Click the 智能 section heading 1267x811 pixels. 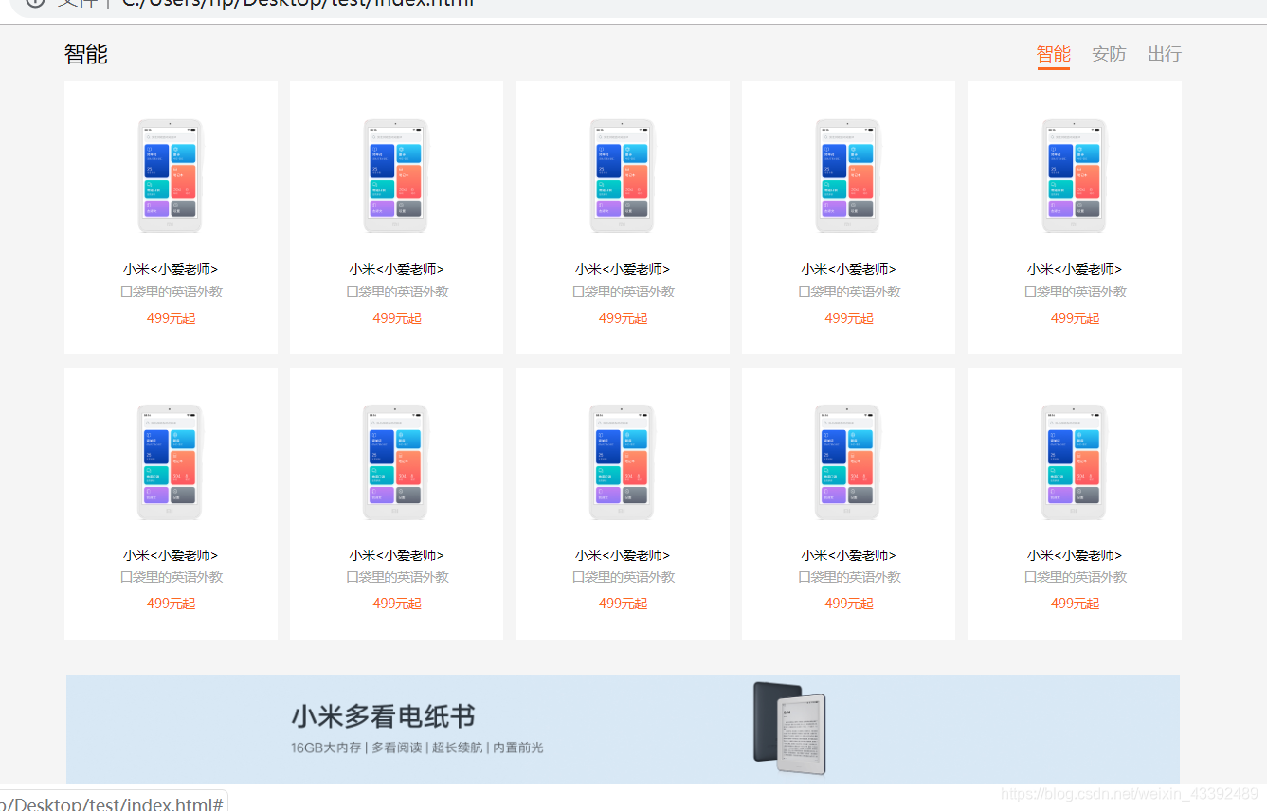pos(86,54)
